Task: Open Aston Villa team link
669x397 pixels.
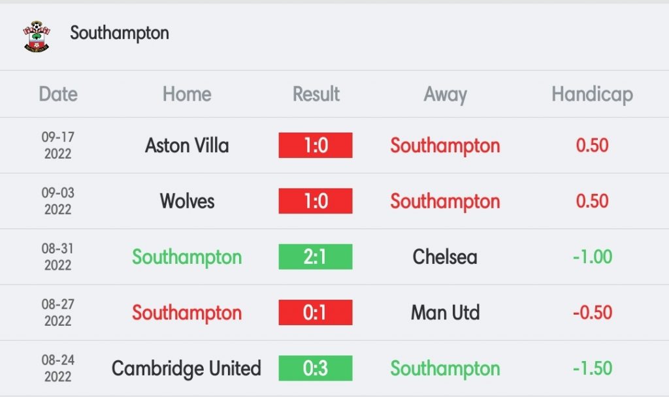Action: pos(187,146)
